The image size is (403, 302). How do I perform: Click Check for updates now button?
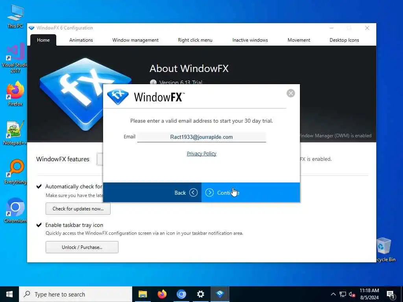click(78, 209)
